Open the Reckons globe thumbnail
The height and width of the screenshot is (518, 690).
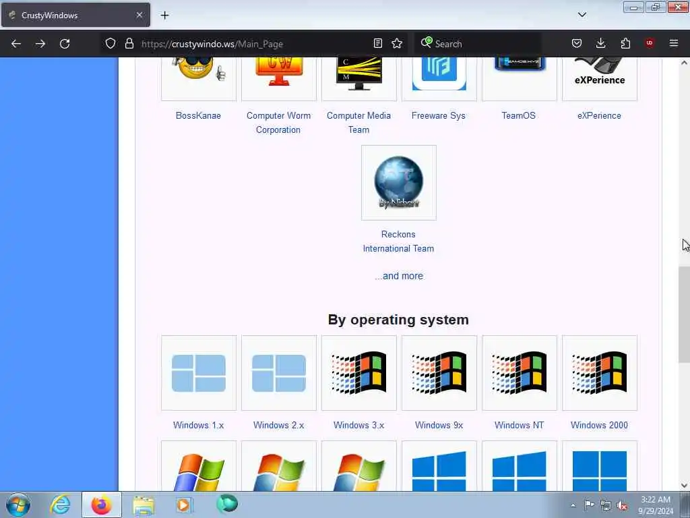(399, 182)
